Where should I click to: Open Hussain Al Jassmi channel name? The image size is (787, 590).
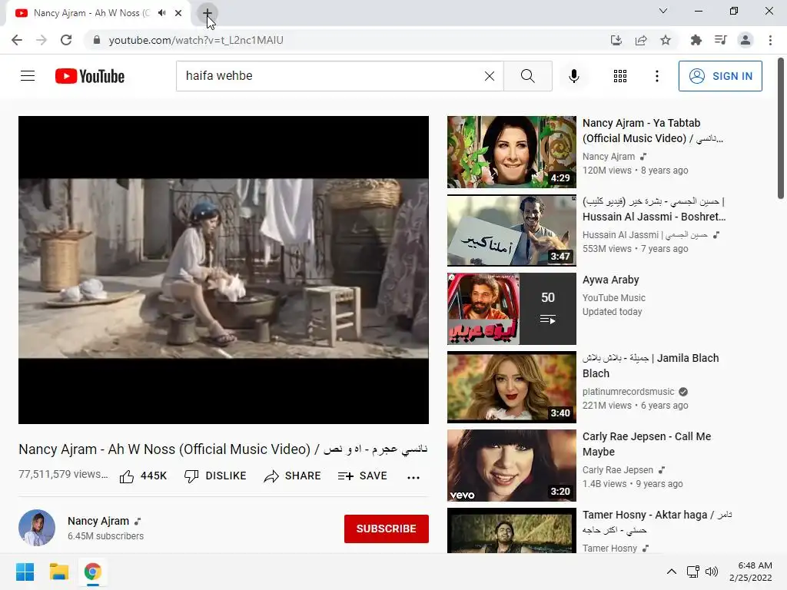point(646,235)
